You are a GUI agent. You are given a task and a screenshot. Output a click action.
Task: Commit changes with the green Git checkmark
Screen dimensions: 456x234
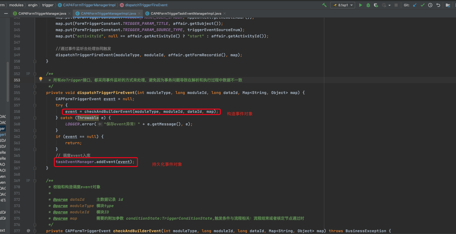(422, 5)
